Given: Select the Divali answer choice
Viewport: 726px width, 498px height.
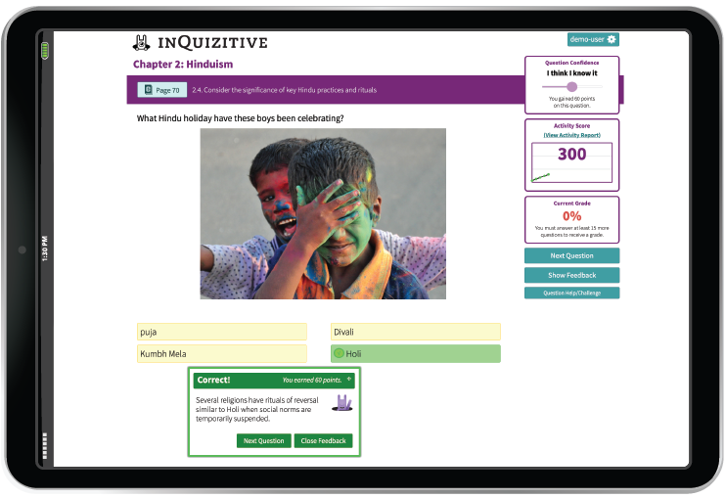Looking at the screenshot, I should point(415,332).
